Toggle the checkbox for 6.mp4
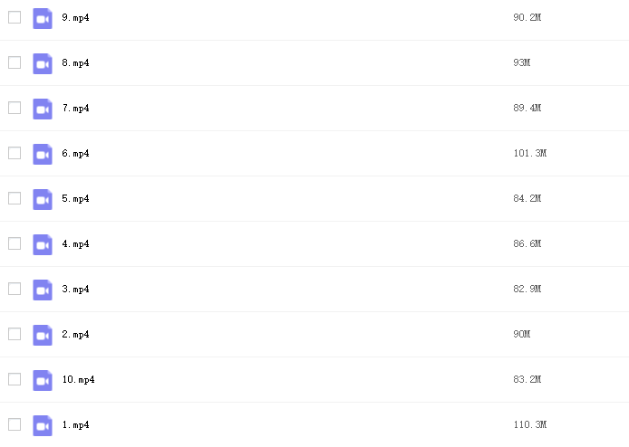The image size is (629, 447). click(15, 153)
